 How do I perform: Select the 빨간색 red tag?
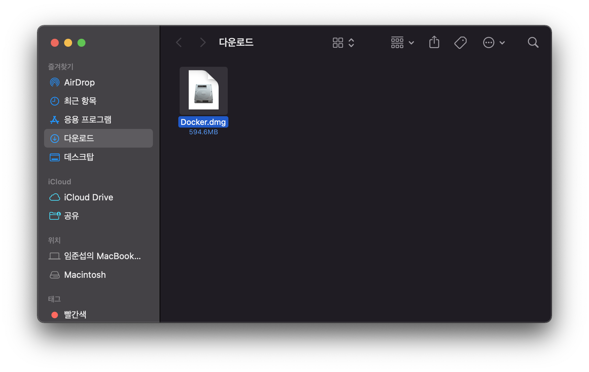coord(99,315)
